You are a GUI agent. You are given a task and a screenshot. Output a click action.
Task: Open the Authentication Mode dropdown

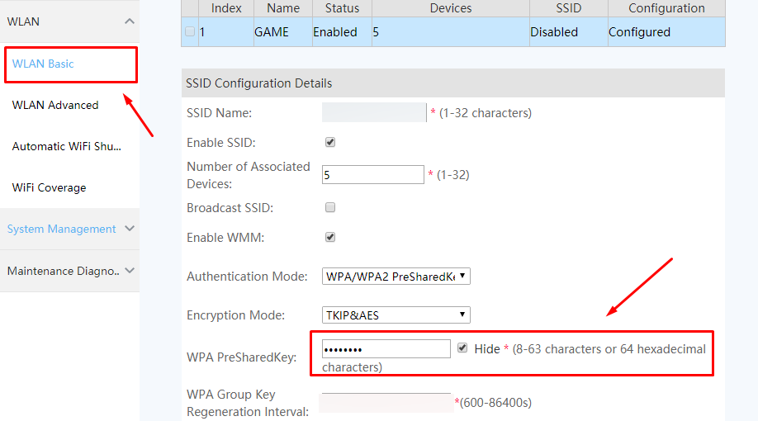396,277
